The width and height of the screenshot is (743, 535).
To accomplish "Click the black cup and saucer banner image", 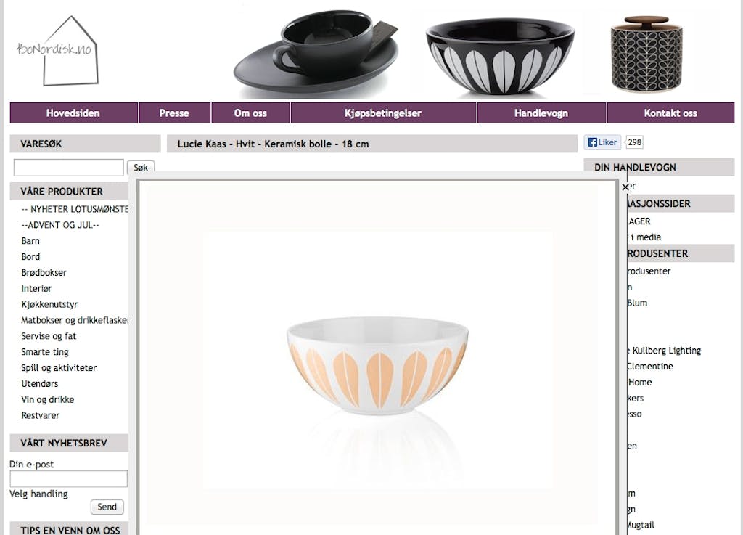I will click(316, 53).
